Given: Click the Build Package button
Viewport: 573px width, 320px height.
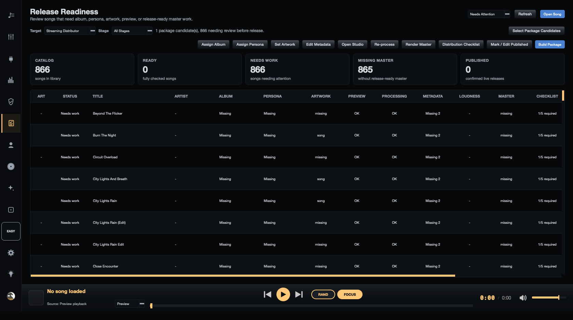Looking at the screenshot, I should [550, 44].
